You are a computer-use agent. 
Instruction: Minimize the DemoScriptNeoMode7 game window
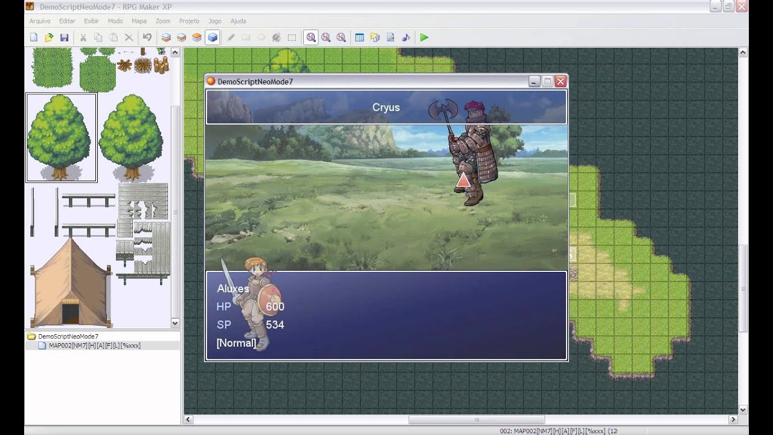pos(534,82)
